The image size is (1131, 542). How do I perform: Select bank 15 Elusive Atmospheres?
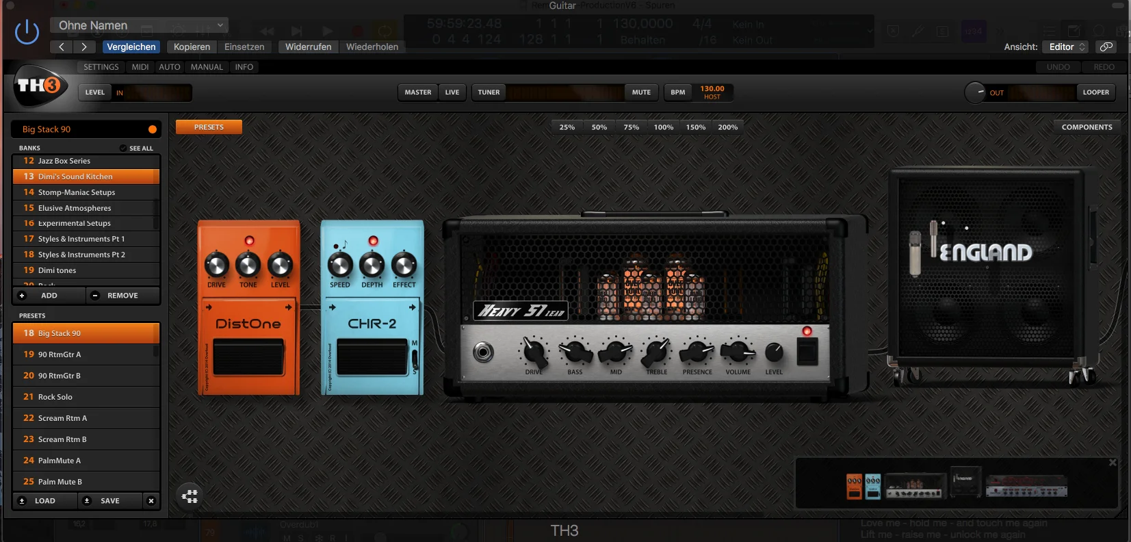click(86, 208)
